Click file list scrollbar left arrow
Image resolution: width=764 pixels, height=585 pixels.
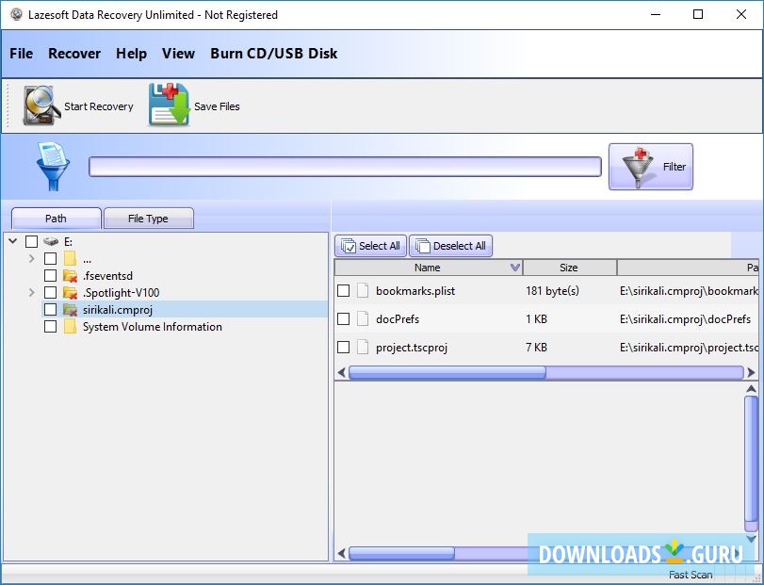342,373
